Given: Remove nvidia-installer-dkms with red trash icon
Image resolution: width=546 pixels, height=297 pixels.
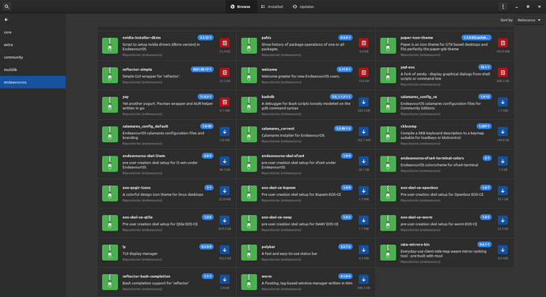Looking at the screenshot, I should coord(225,43).
